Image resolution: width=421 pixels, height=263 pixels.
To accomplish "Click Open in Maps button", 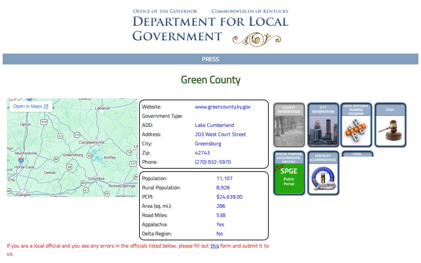I will pos(31,106).
